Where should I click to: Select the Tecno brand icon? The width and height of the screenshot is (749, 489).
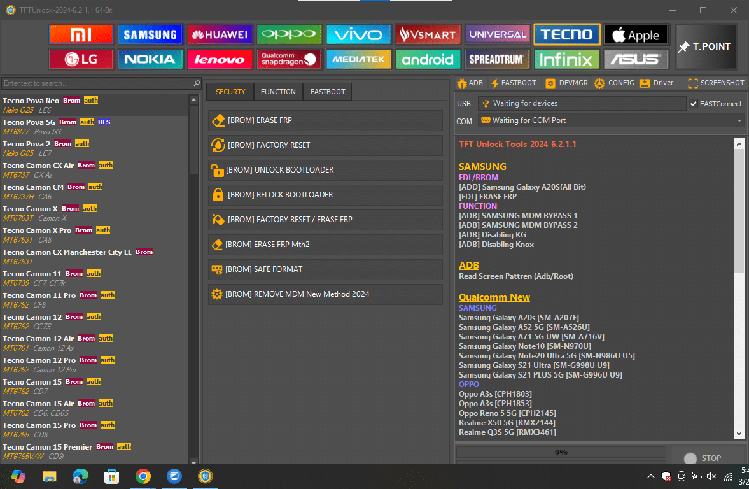pyautogui.click(x=566, y=34)
